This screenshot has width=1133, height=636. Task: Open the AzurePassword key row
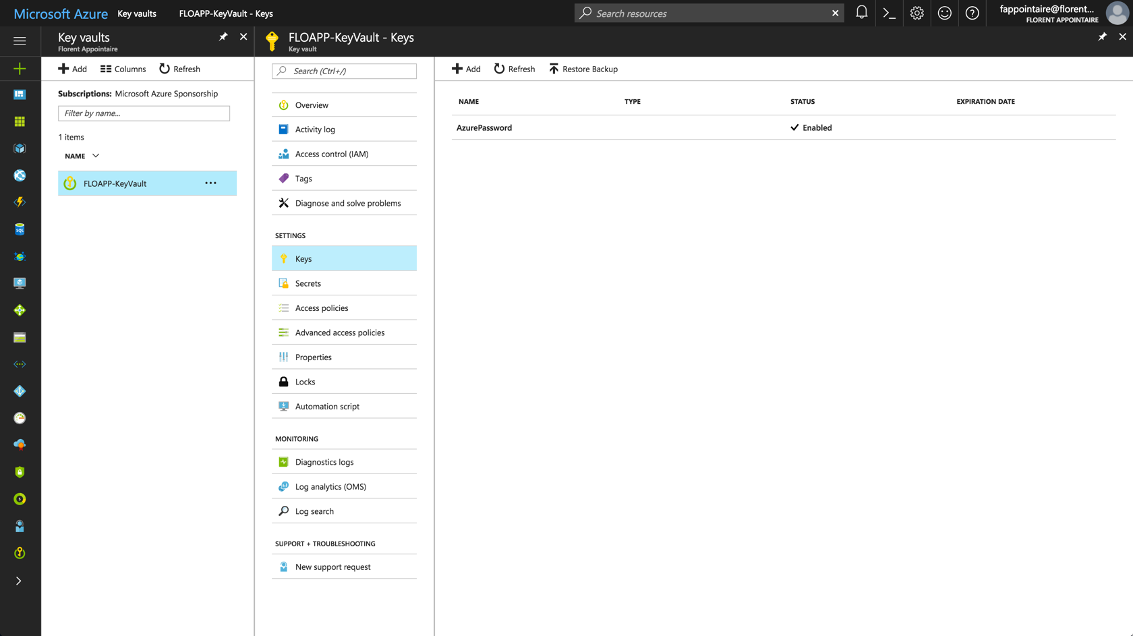pos(784,127)
